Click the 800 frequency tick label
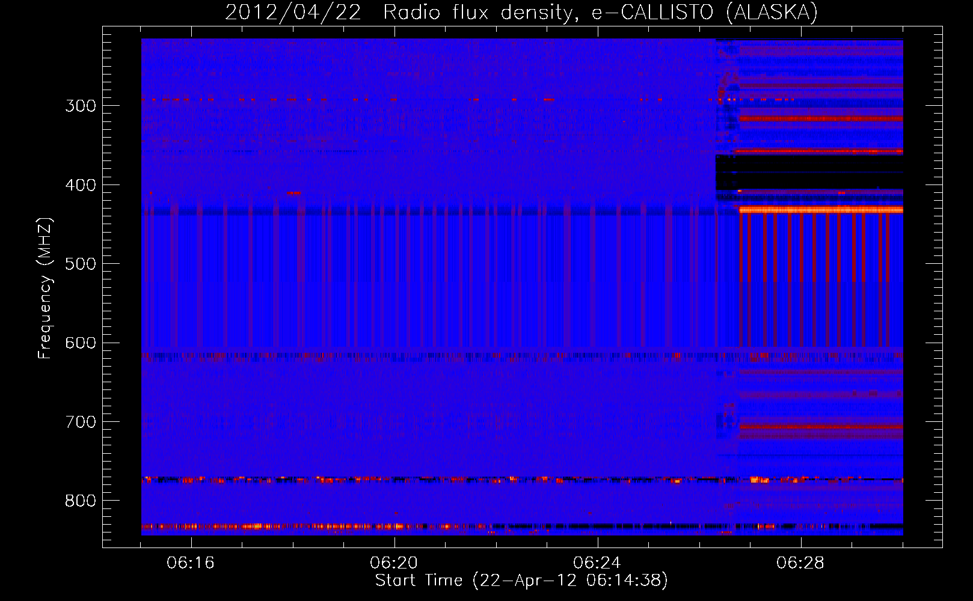 81,501
